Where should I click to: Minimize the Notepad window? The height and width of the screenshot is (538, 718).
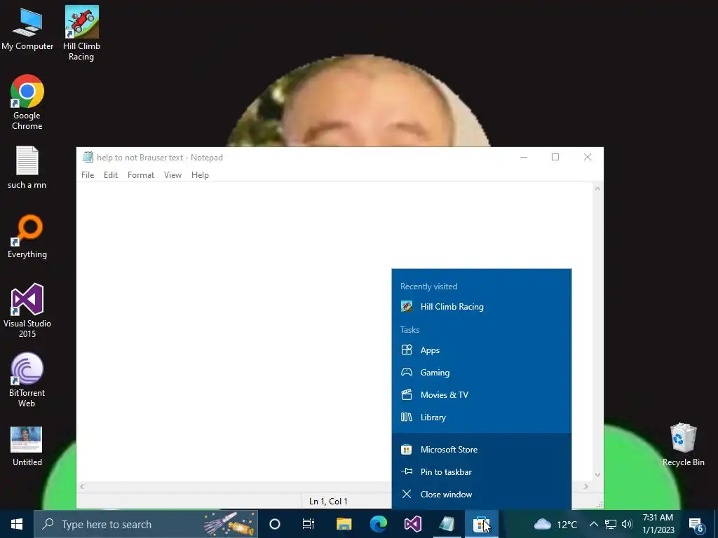pos(524,157)
